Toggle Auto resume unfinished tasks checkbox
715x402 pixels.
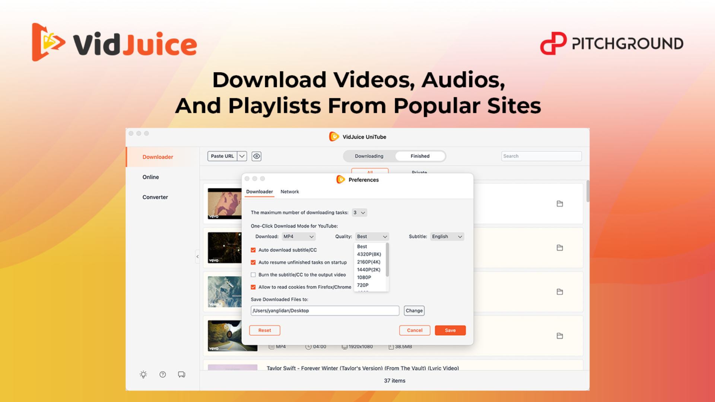click(x=253, y=262)
